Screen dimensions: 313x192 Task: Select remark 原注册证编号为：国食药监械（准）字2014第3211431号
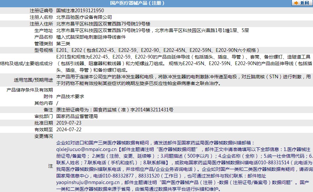click(115, 110)
